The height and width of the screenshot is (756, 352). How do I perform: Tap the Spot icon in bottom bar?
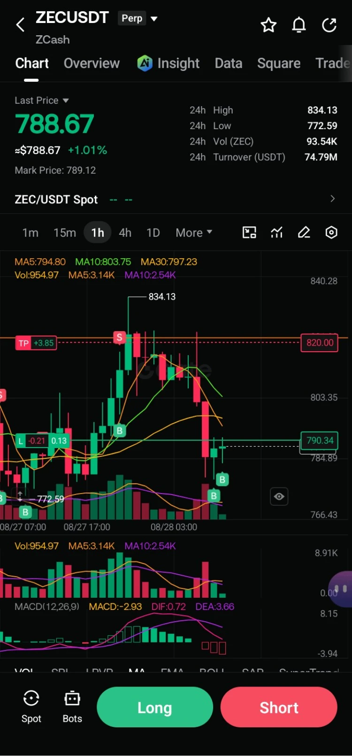[x=31, y=707]
